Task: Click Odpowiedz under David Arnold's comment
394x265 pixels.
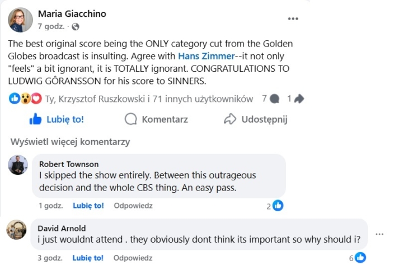Action: 133,258
